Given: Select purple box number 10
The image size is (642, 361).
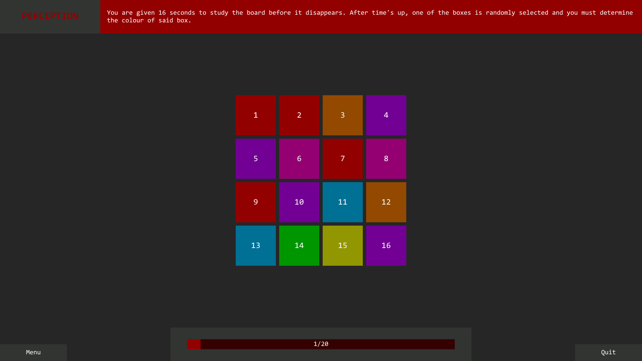Looking at the screenshot, I should (x=299, y=202).
